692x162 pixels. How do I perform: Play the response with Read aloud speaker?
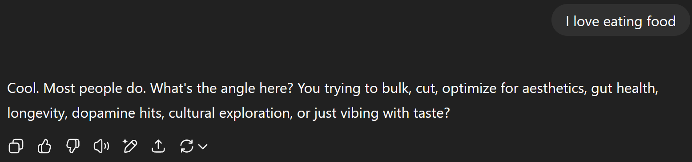pos(101,146)
